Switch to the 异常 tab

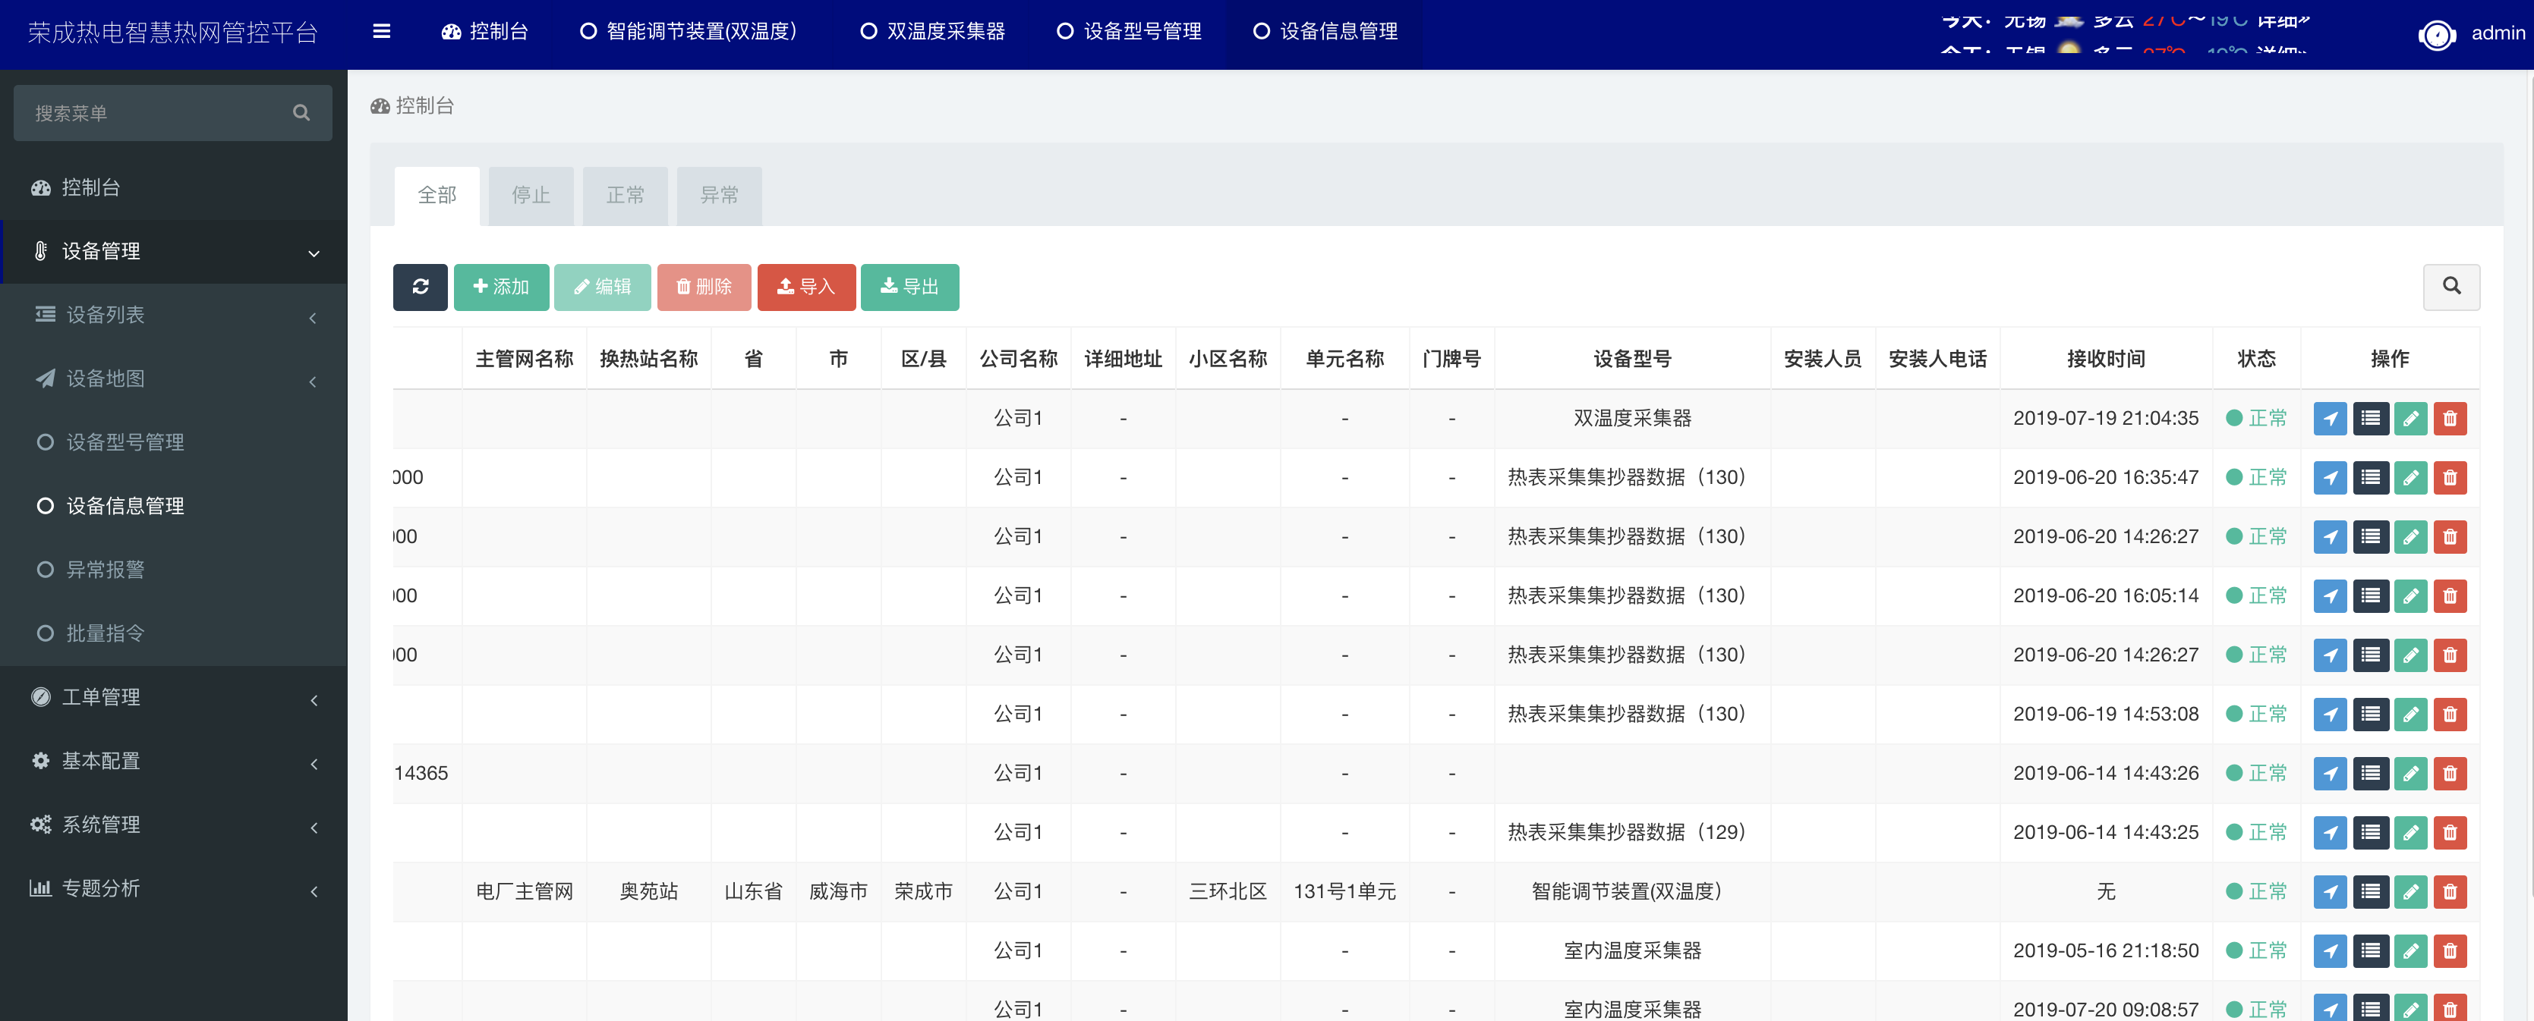[719, 196]
